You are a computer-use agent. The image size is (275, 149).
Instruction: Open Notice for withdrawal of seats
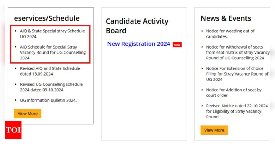pos(238,52)
